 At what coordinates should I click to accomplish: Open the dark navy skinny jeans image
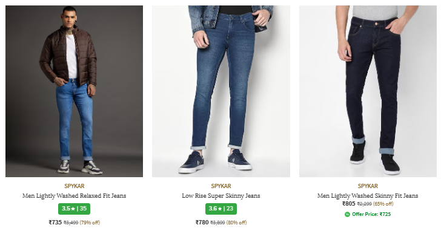[x=368, y=91]
